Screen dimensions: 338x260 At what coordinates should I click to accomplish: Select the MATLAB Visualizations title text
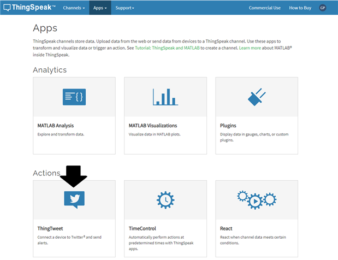(x=152, y=126)
